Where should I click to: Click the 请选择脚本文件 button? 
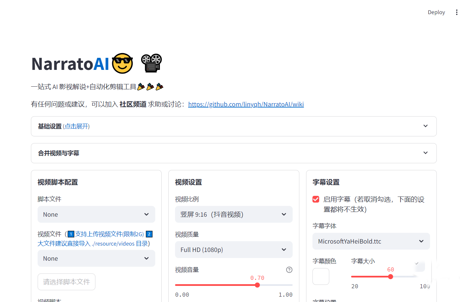[x=67, y=282]
